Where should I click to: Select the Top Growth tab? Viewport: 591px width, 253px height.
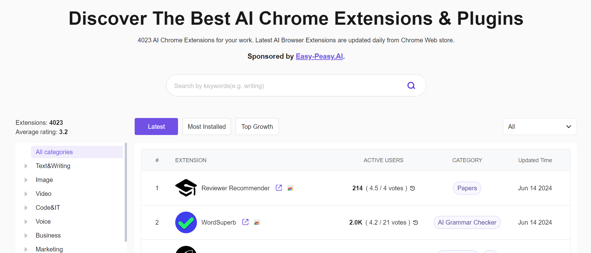click(257, 126)
